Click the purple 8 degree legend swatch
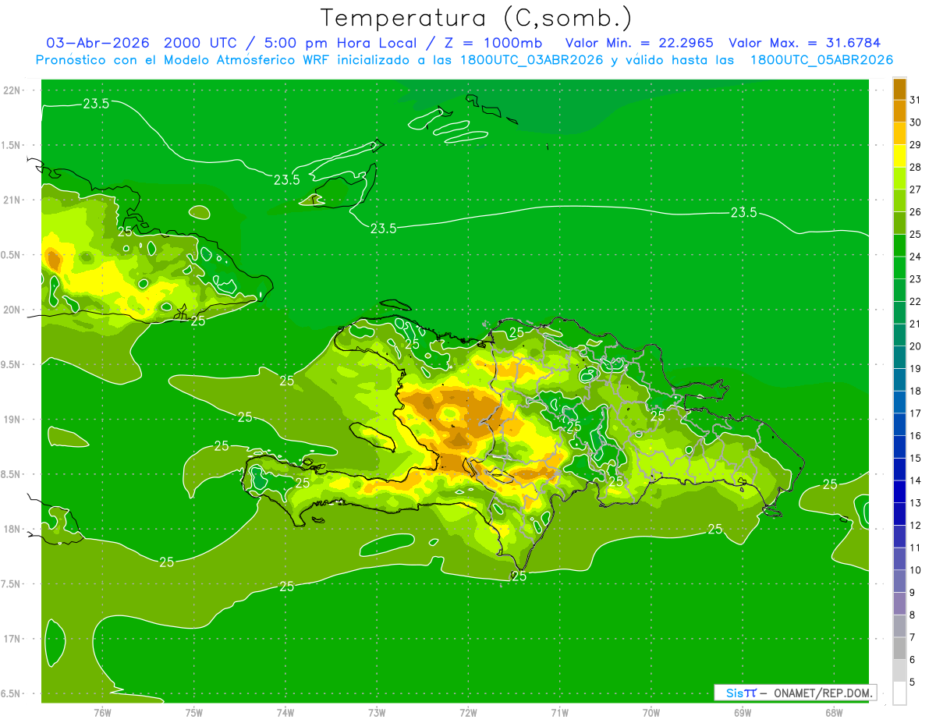The height and width of the screenshot is (723, 936). tap(899, 604)
